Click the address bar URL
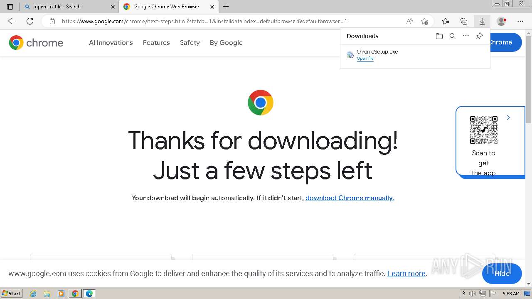 [204, 21]
